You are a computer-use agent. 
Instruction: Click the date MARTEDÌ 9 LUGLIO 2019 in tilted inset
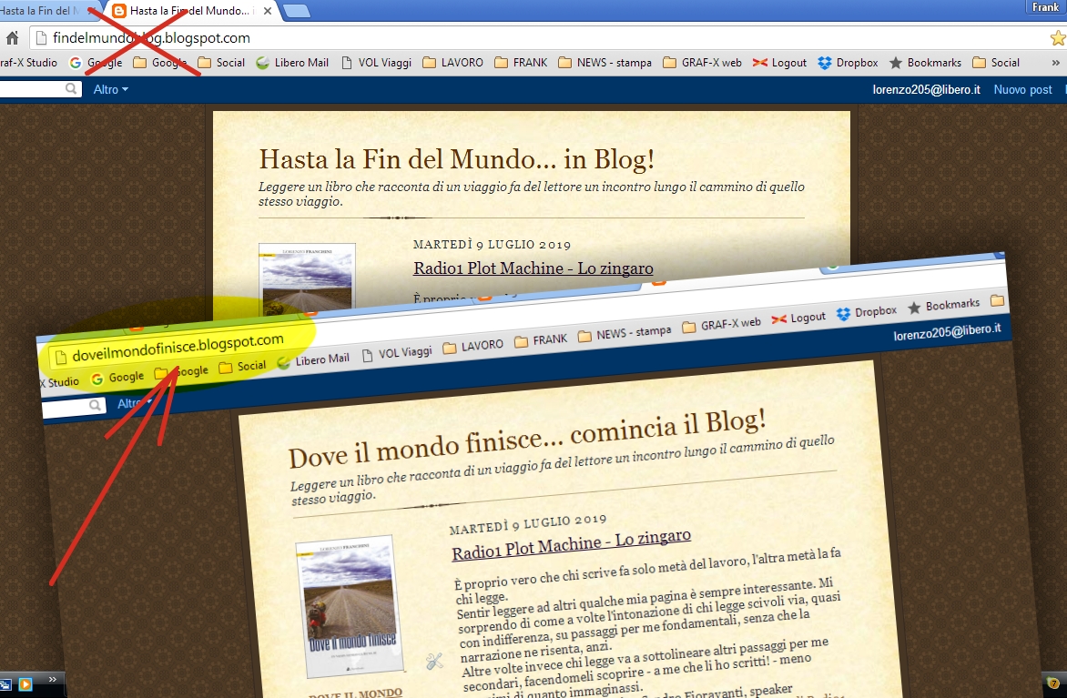(x=528, y=524)
